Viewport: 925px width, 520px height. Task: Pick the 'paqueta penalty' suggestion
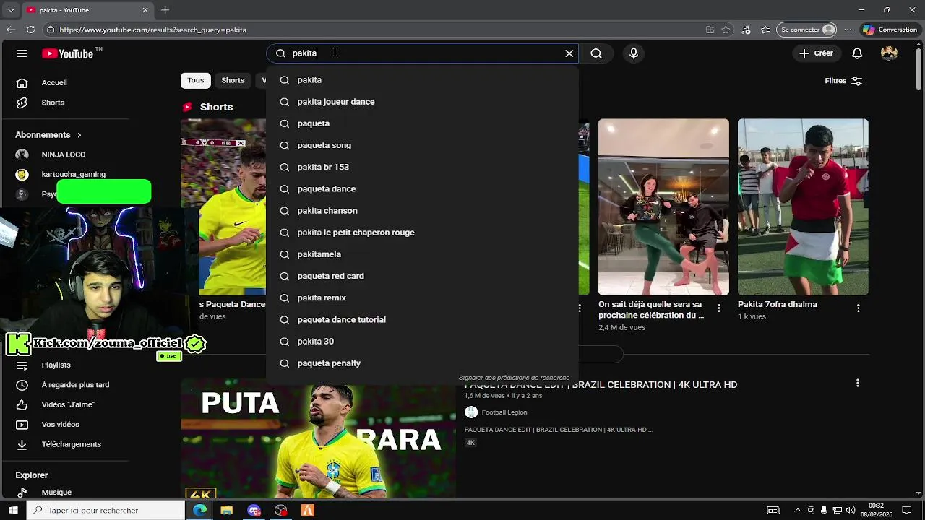point(422,363)
